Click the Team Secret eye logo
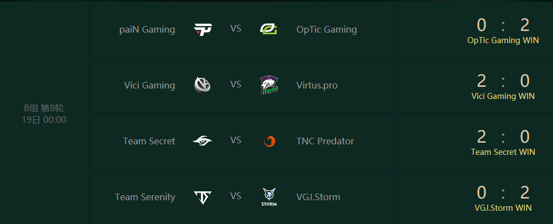553x224 pixels. tap(203, 141)
